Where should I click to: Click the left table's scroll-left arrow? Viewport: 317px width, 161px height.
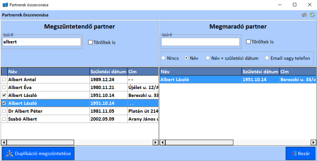[x=4, y=142]
